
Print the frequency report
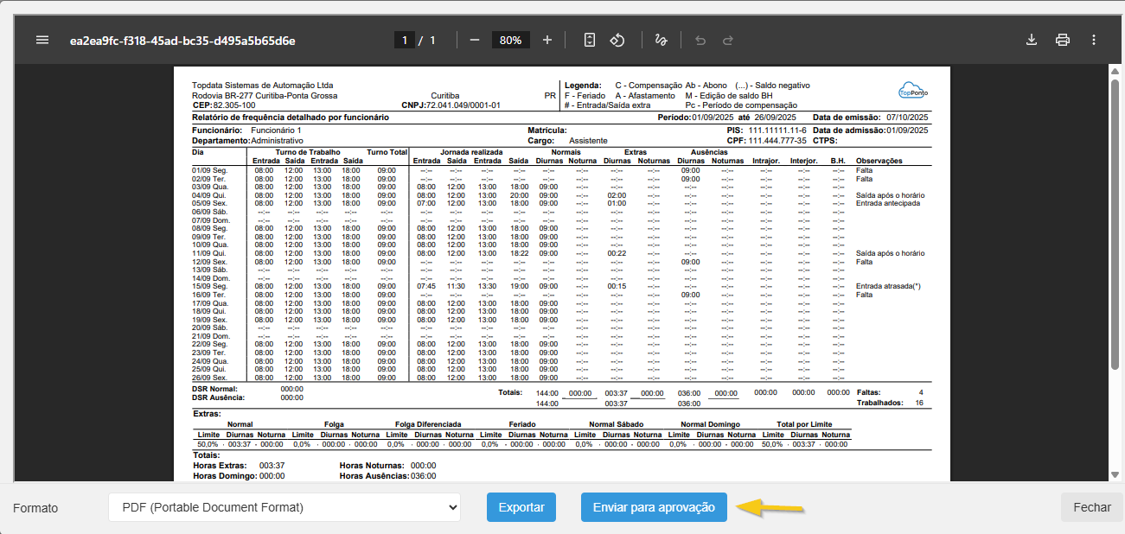(1063, 40)
